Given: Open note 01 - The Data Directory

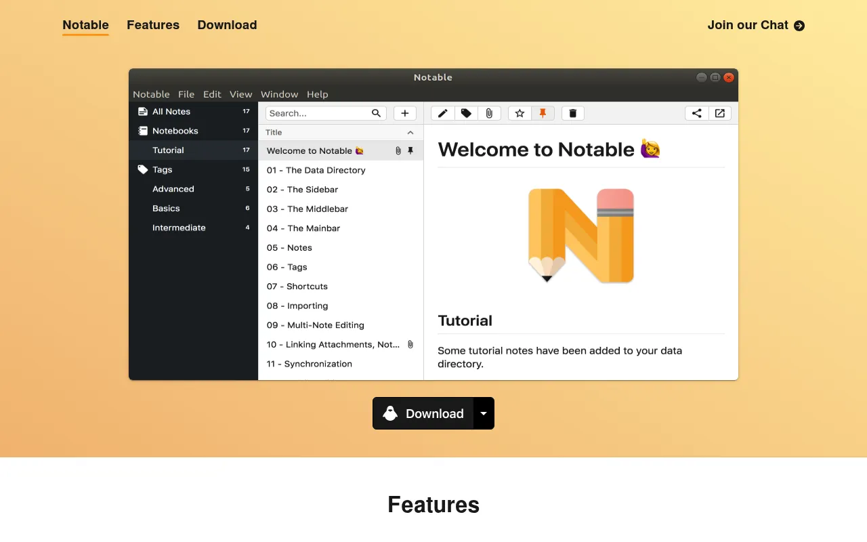Looking at the screenshot, I should pos(341,170).
